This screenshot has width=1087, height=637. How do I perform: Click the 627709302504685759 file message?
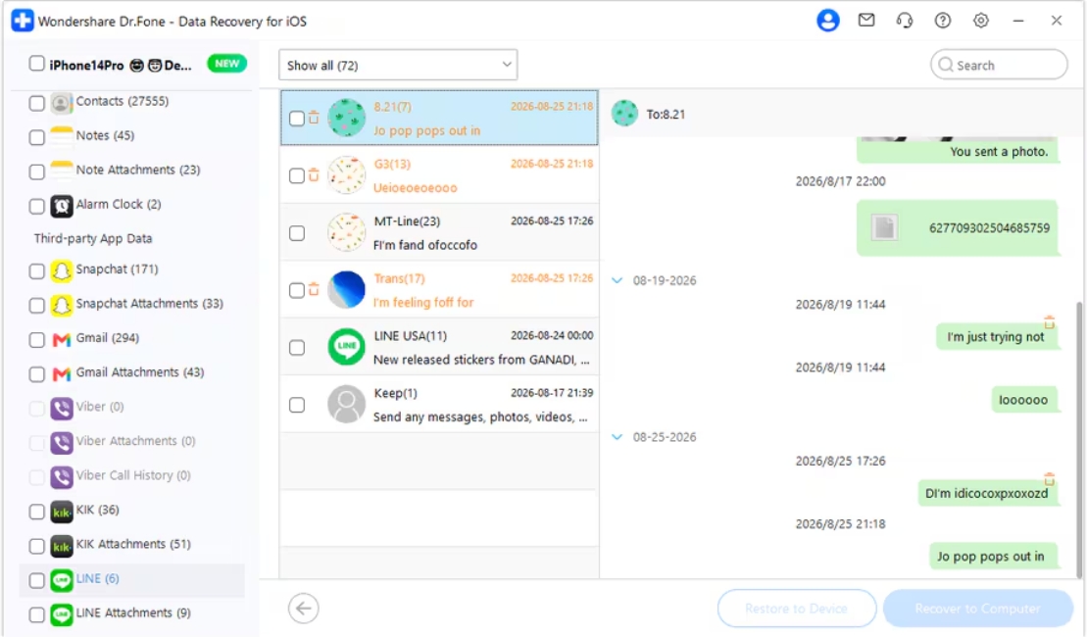coord(958,228)
